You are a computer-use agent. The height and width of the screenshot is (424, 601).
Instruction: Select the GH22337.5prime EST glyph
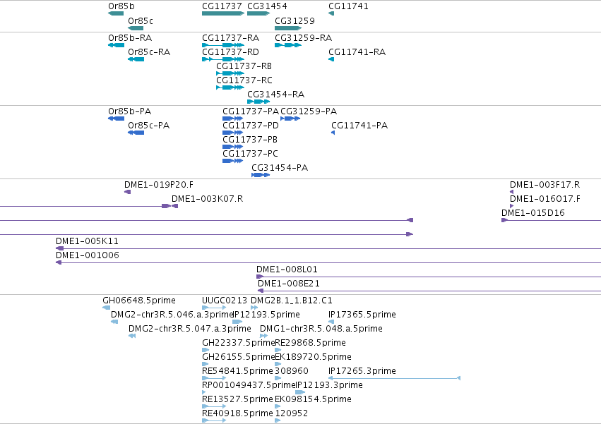tap(206, 350)
